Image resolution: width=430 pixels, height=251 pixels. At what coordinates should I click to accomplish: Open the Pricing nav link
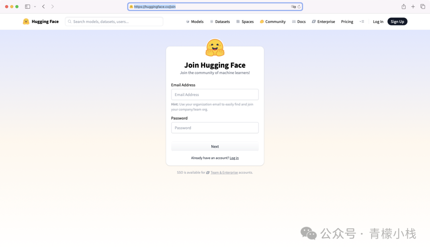coord(347,21)
